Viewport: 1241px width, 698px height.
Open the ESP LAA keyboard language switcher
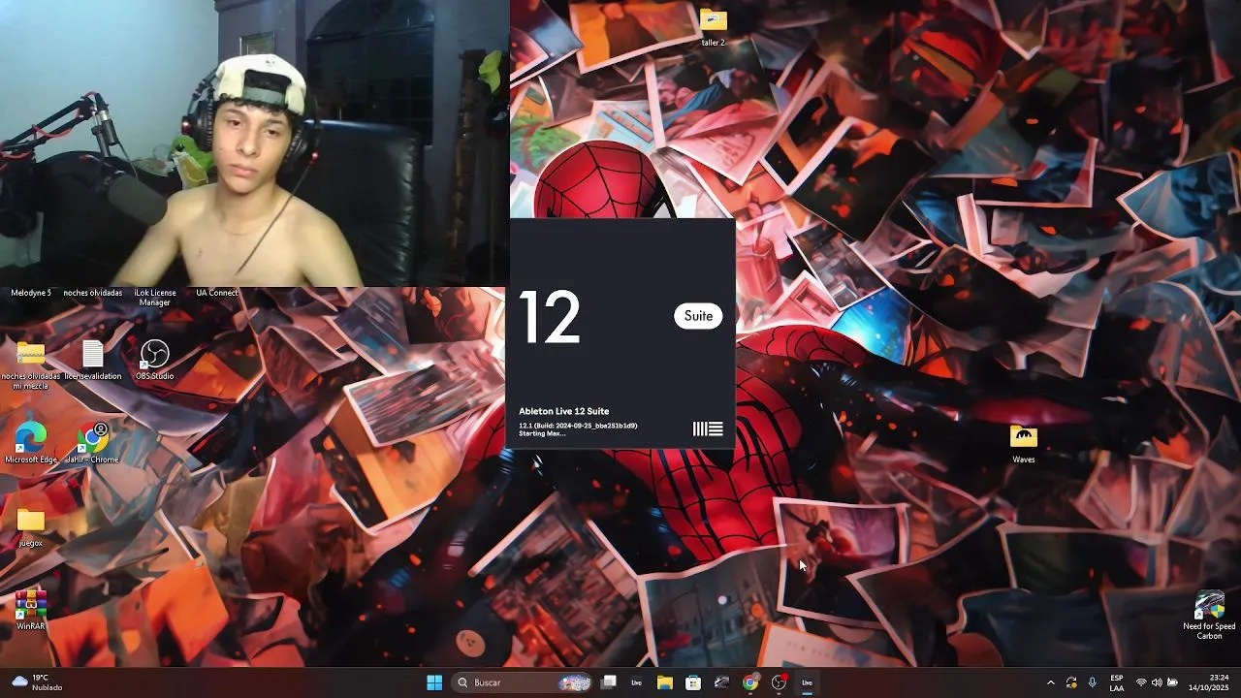click(x=1117, y=682)
